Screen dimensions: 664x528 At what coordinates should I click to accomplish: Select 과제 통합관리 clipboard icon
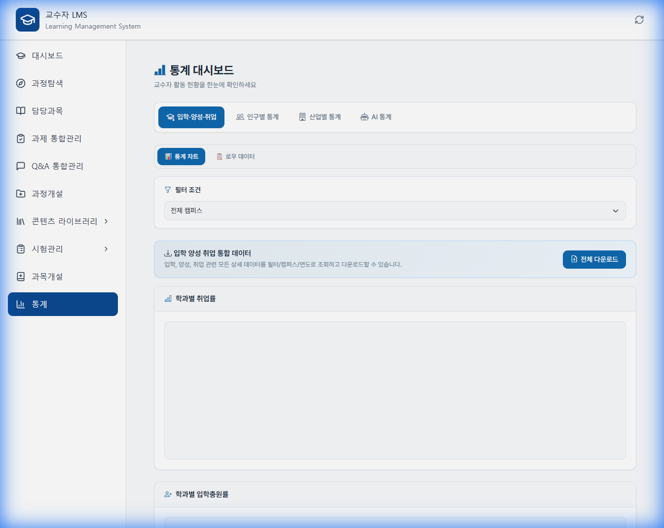tap(21, 139)
